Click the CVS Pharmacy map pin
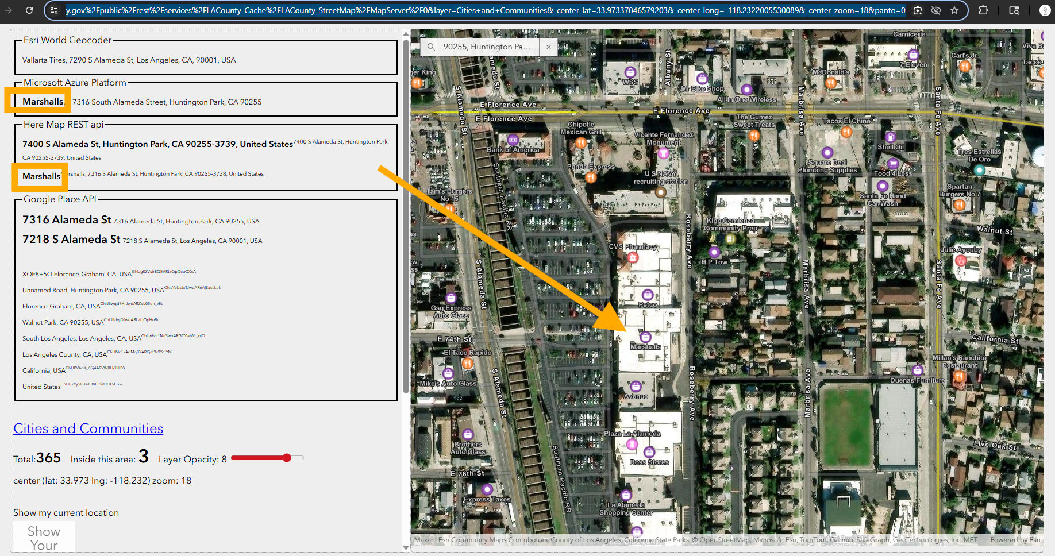This screenshot has height=556, width=1055. pyautogui.click(x=633, y=257)
